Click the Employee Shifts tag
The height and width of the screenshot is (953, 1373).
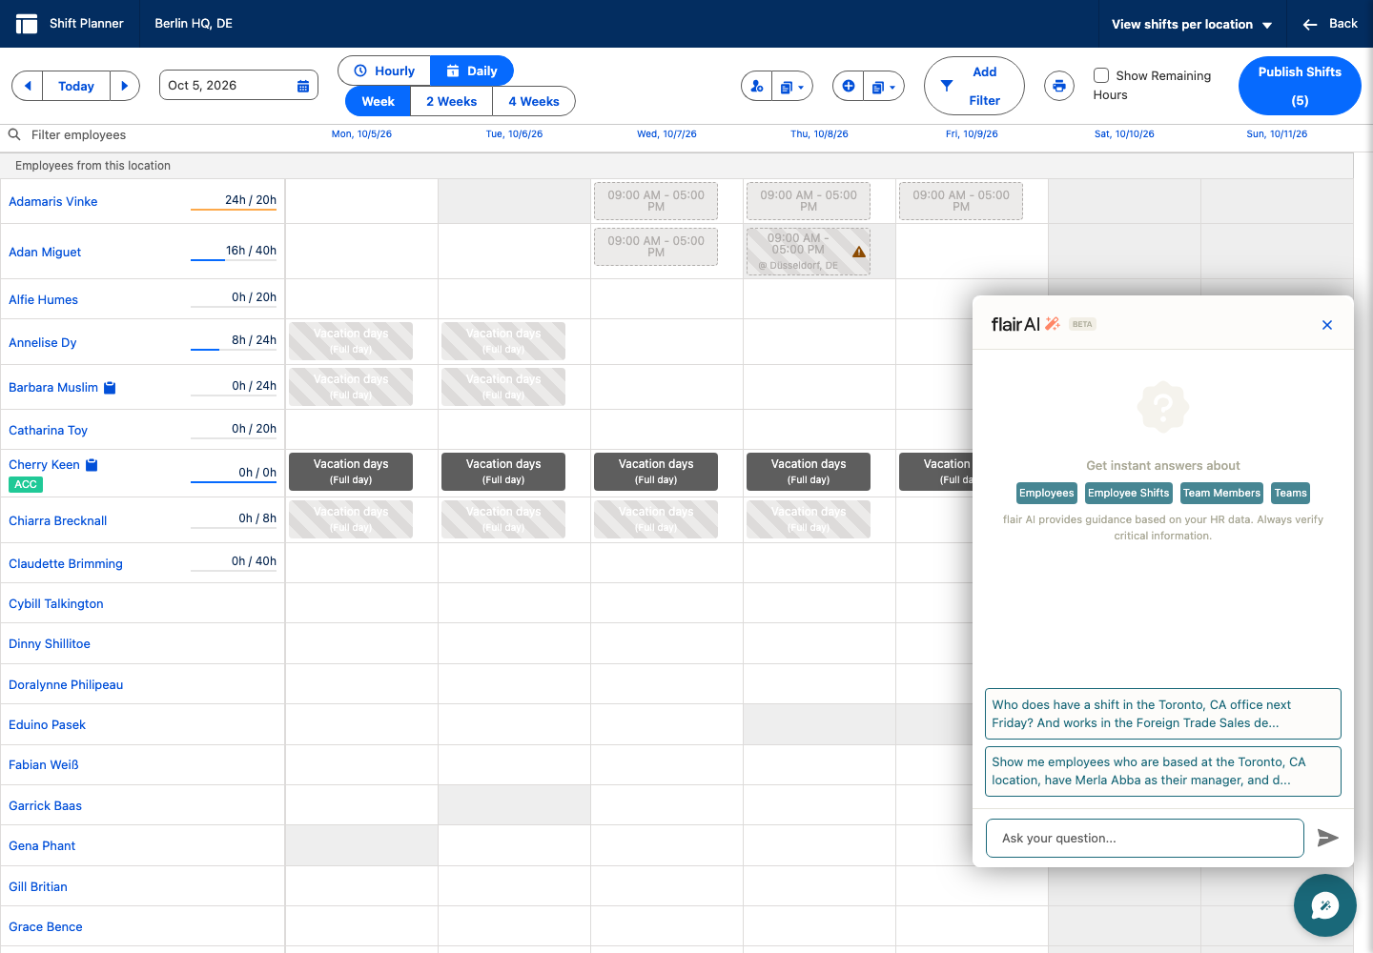tap(1128, 493)
